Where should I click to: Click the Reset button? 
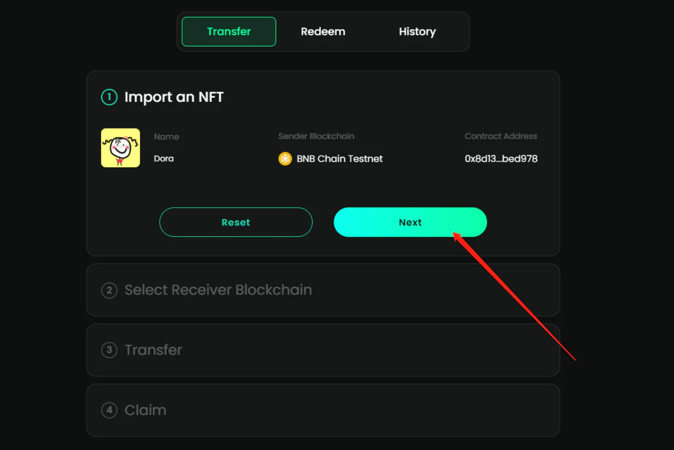[x=236, y=222]
